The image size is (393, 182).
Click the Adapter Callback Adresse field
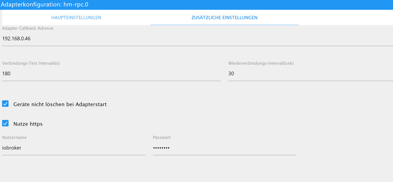pos(197,39)
